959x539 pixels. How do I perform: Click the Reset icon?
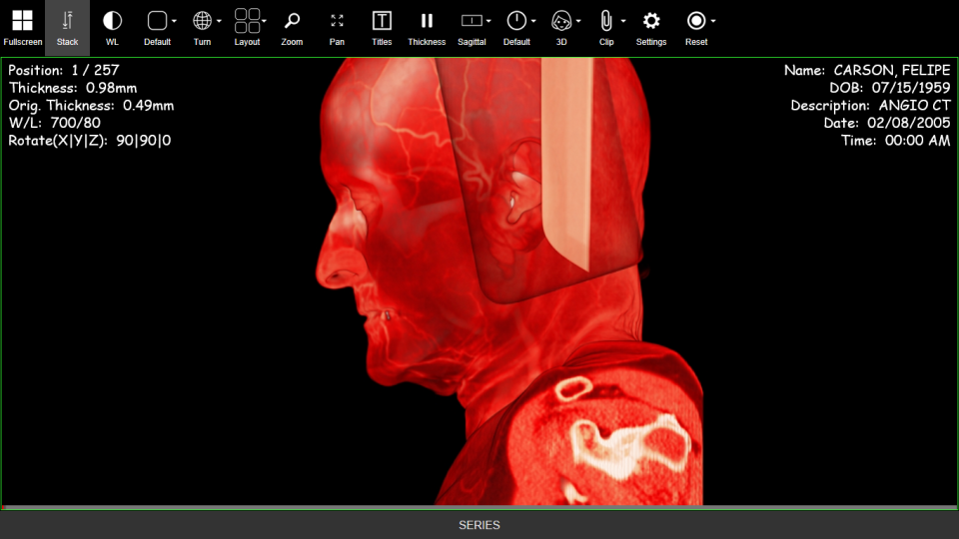click(x=696, y=21)
